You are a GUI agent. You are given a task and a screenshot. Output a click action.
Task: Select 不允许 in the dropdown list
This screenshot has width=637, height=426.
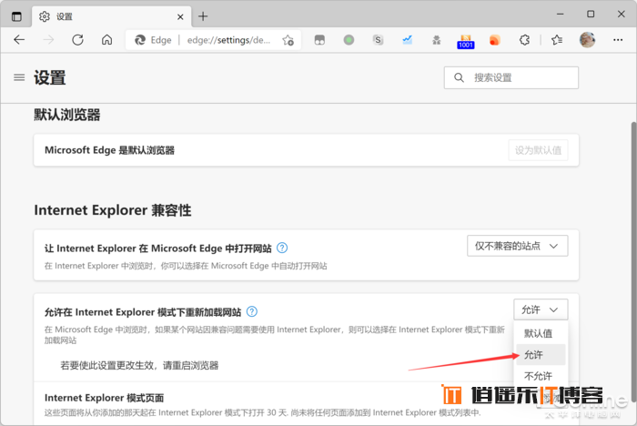coord(539,376)
